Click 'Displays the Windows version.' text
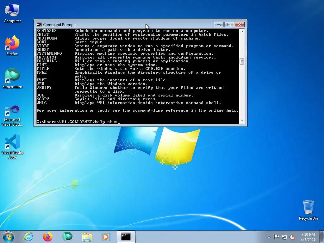The width and height of the screenshot is (324, 243). pos(111,84)
